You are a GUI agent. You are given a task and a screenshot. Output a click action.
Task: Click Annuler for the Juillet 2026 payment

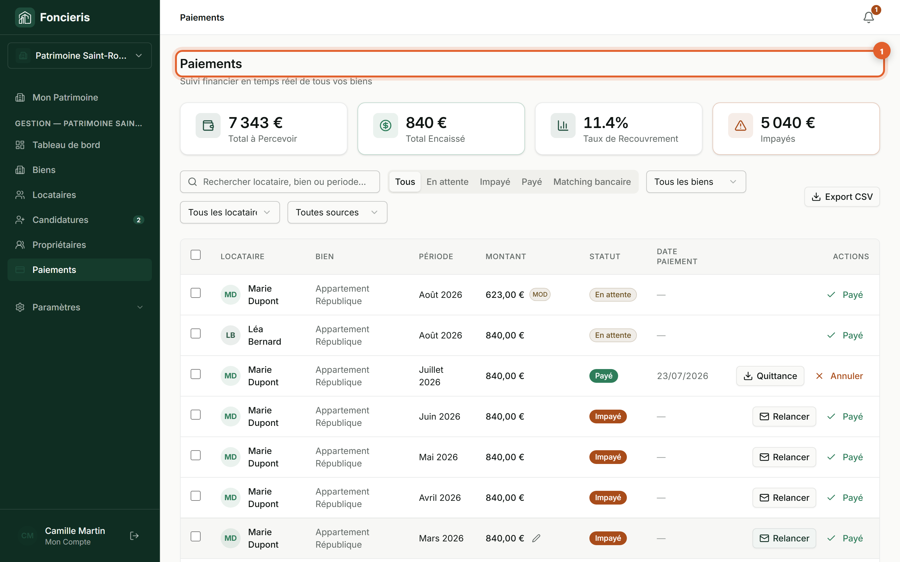(x=839, y=376)
